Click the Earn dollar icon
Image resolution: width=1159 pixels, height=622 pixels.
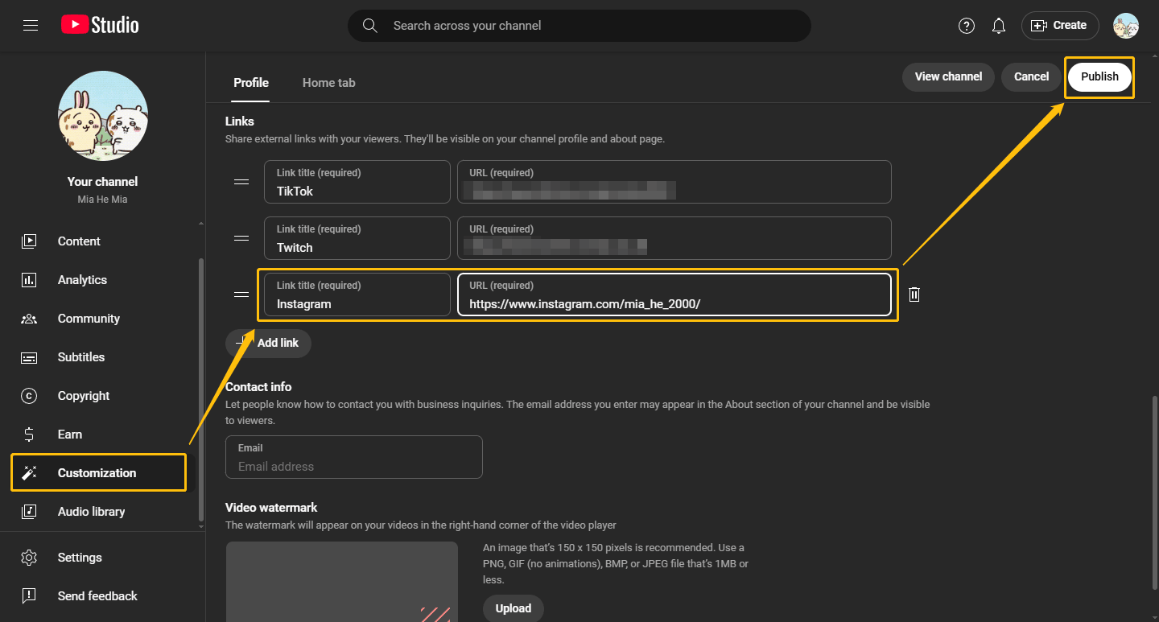[x=29, y=435]
